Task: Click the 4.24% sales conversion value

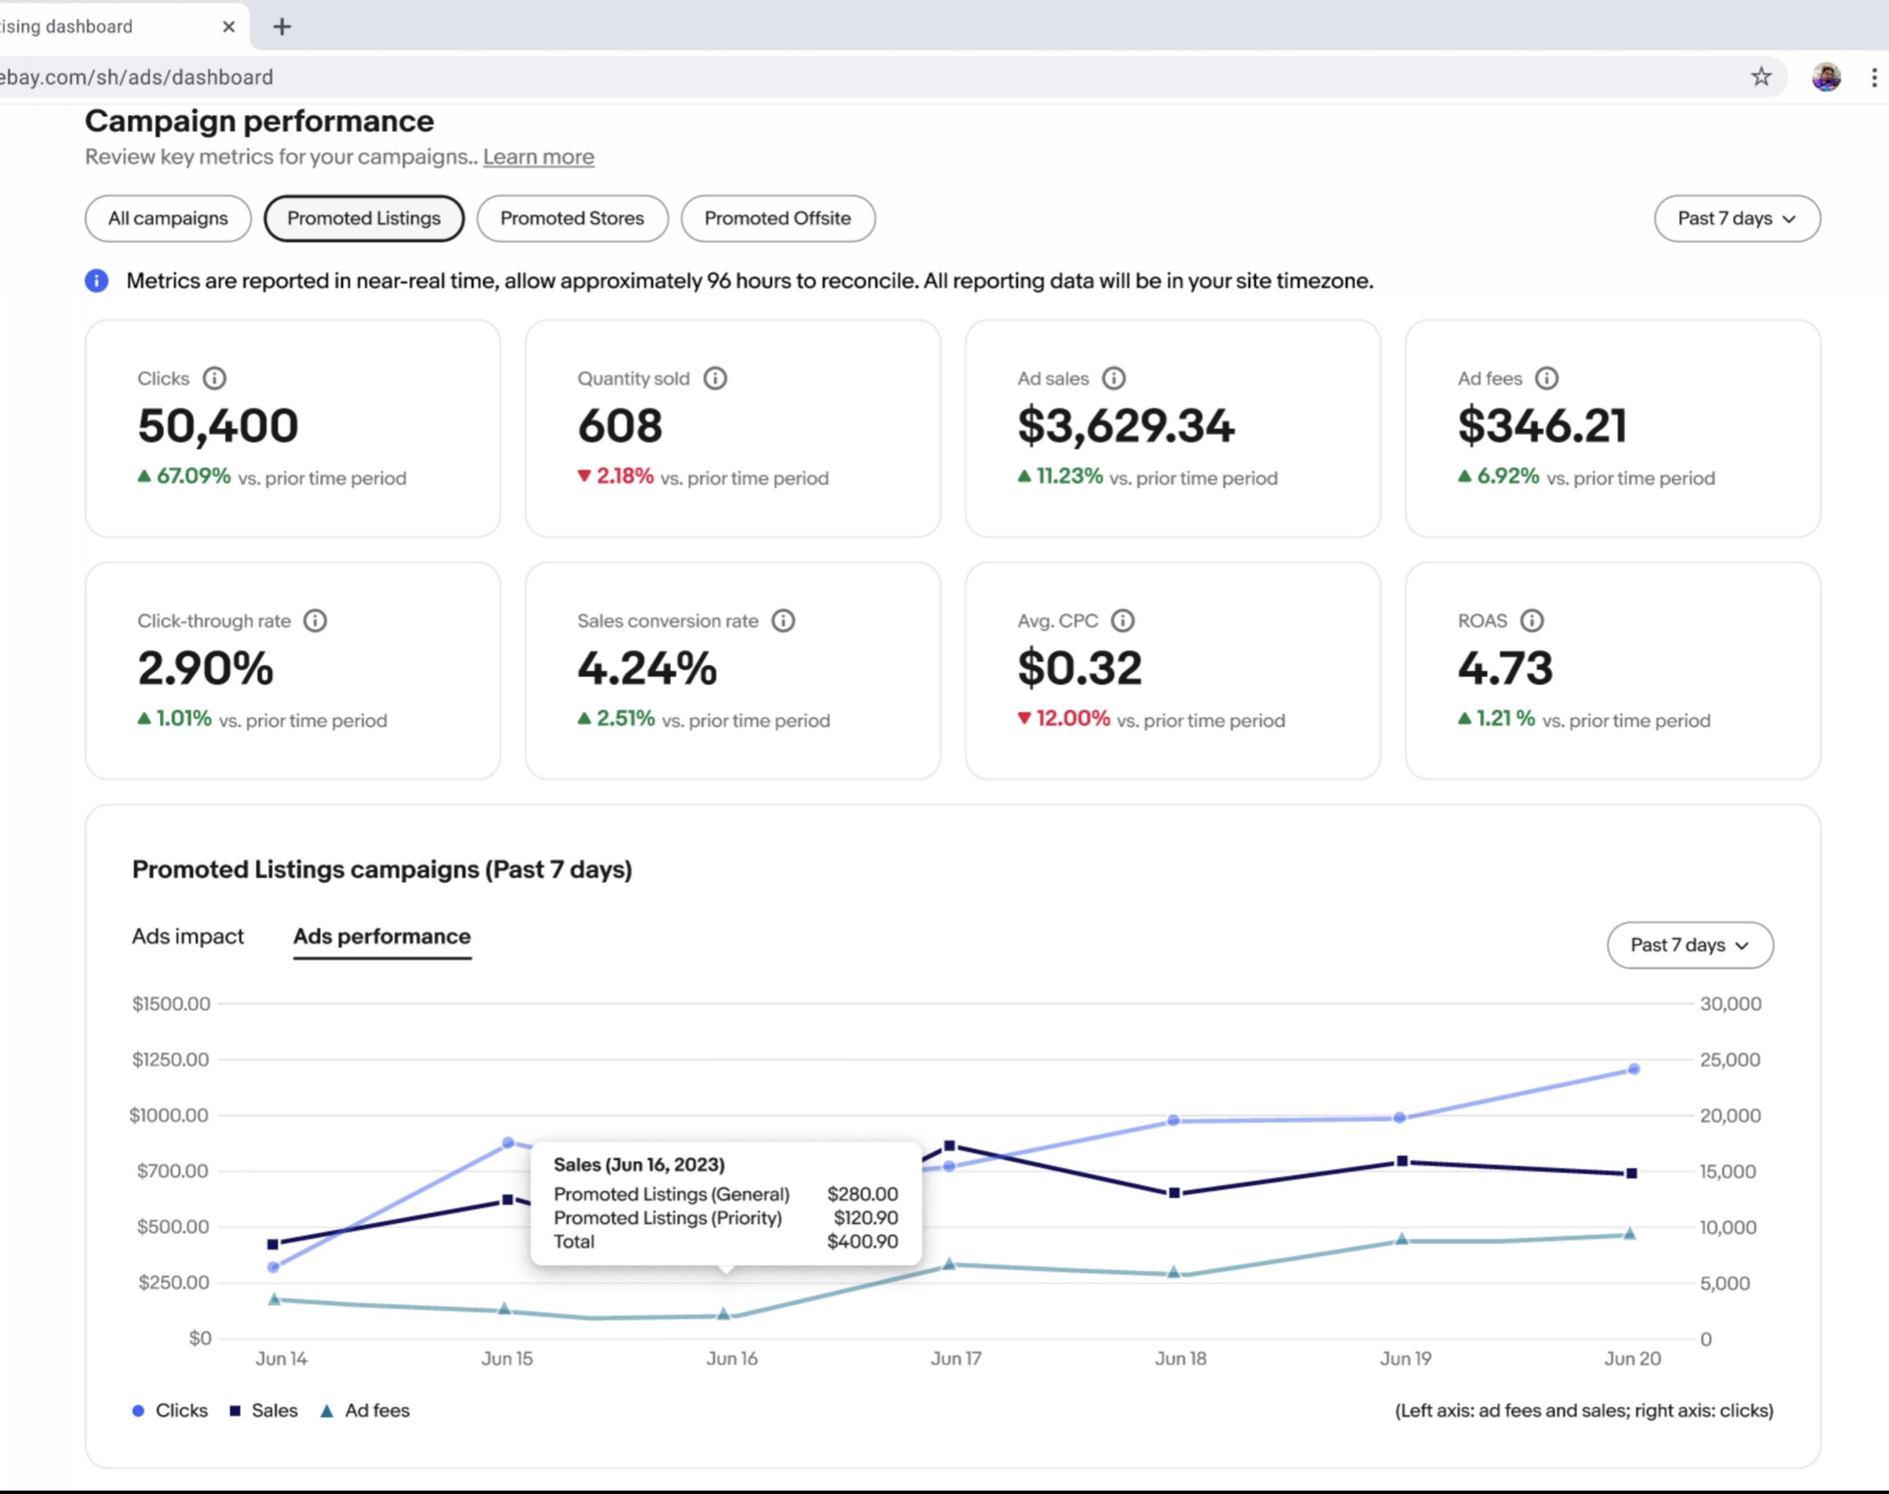Action: click(x=646, y=668)
